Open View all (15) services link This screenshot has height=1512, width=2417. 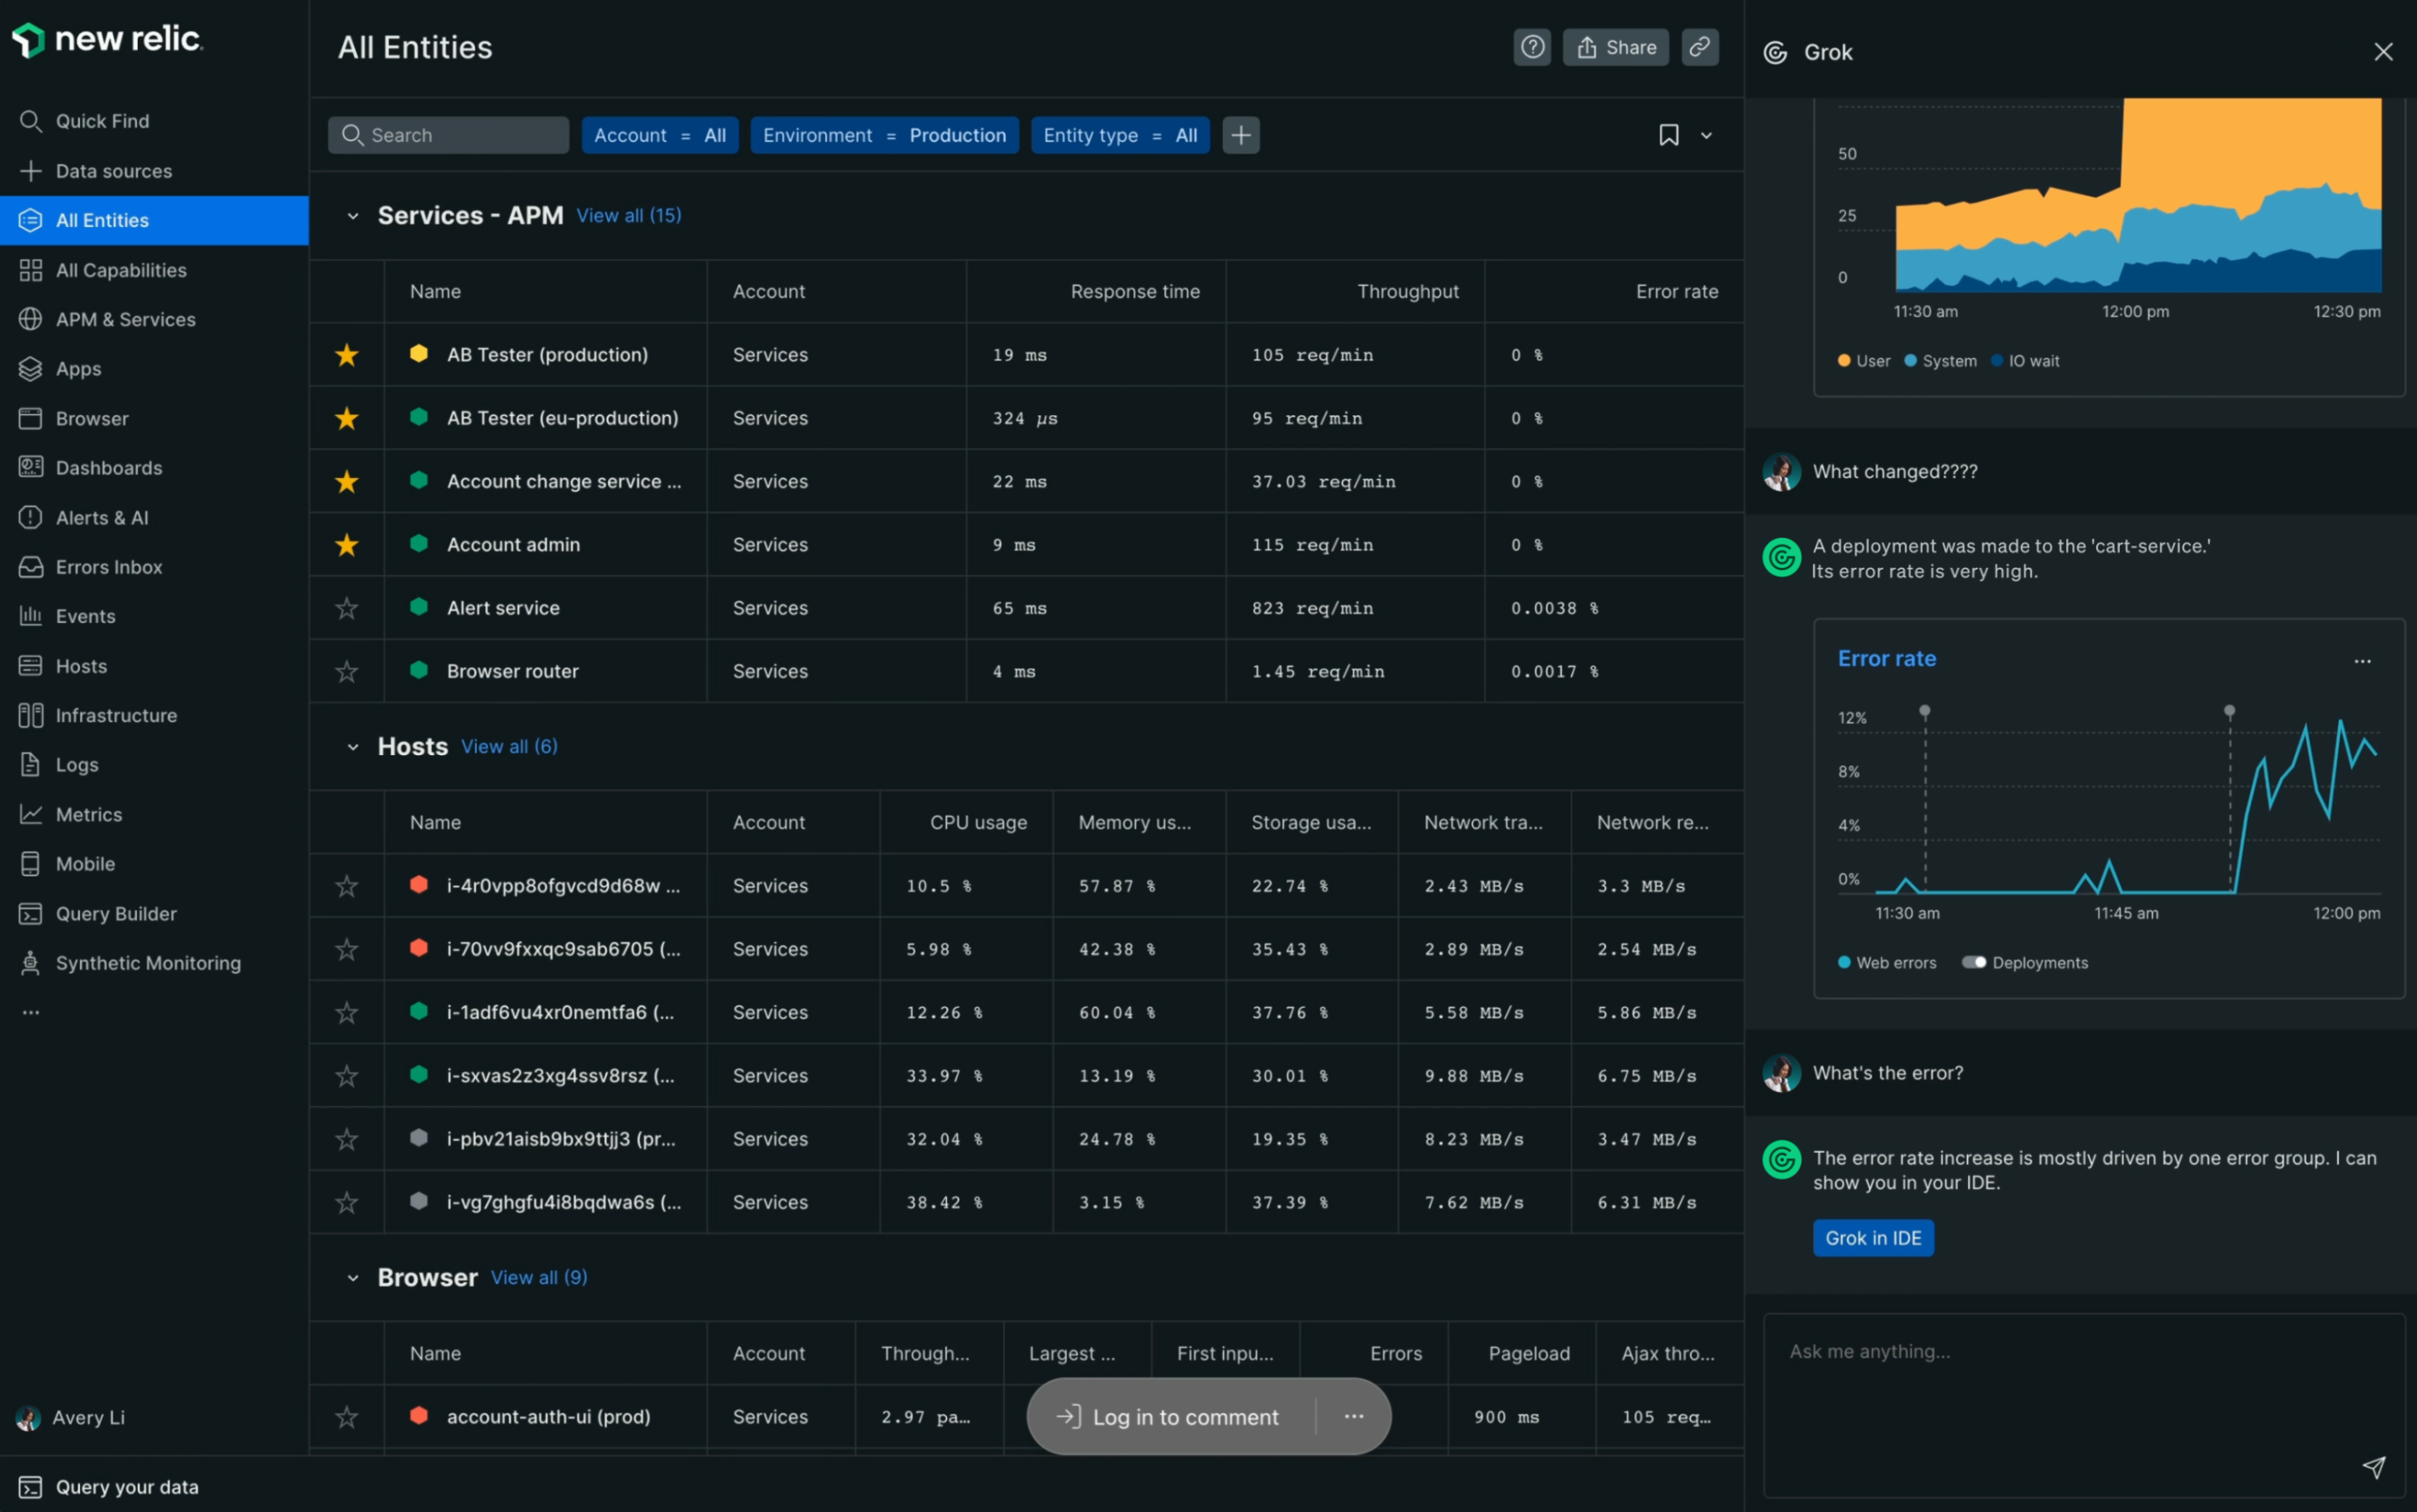[x=628, y=215]
